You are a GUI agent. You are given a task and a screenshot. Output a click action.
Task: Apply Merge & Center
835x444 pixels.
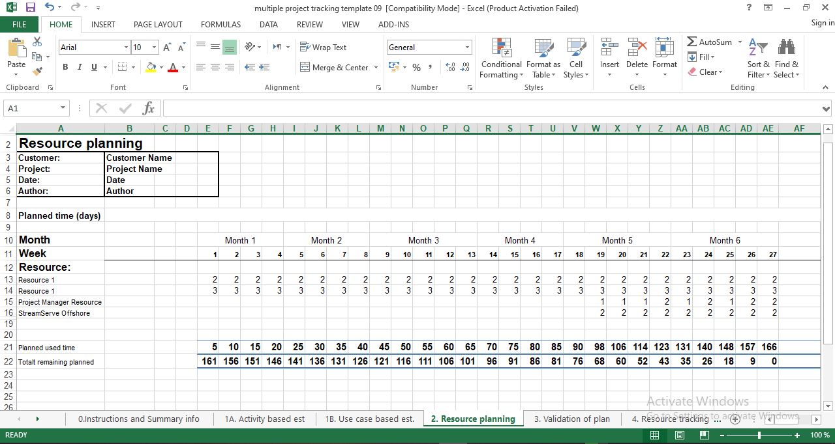334,67
